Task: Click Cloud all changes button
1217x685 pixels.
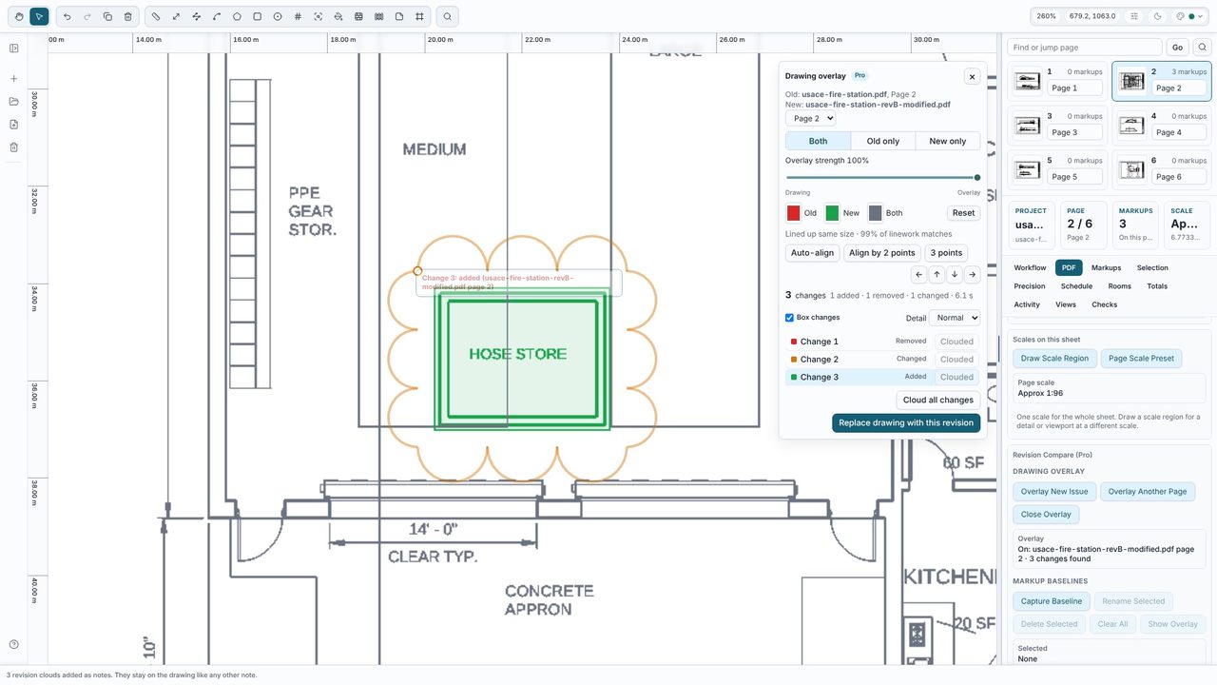Action: pos(938,400)
